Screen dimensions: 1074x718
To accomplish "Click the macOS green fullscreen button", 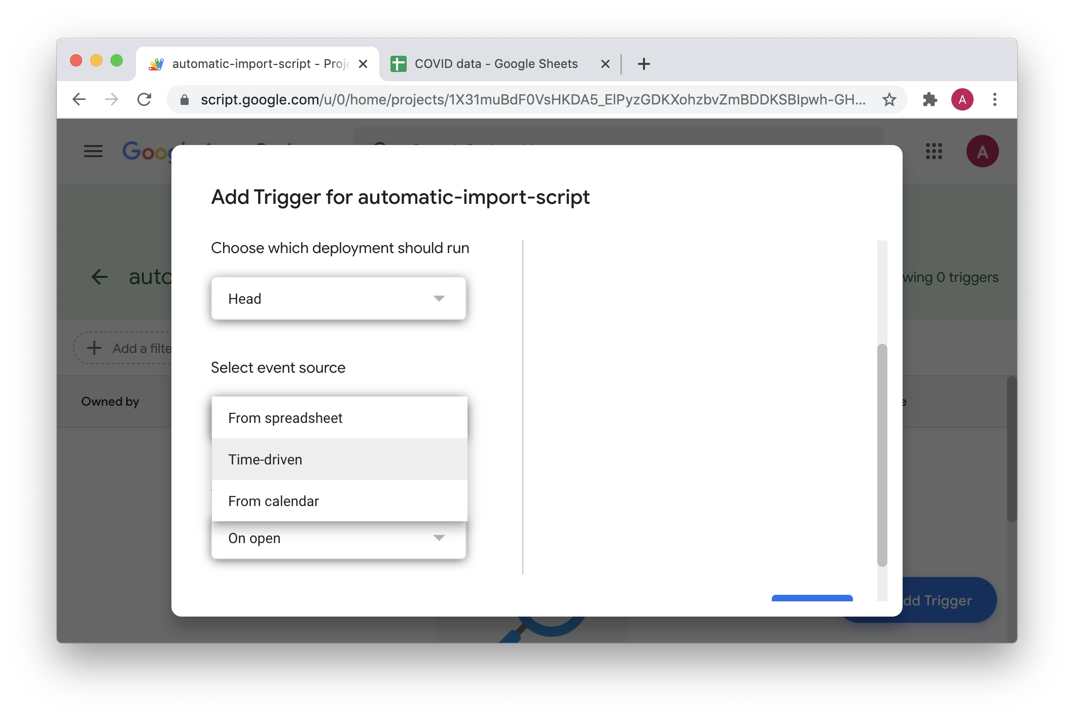I will point(117,61).
